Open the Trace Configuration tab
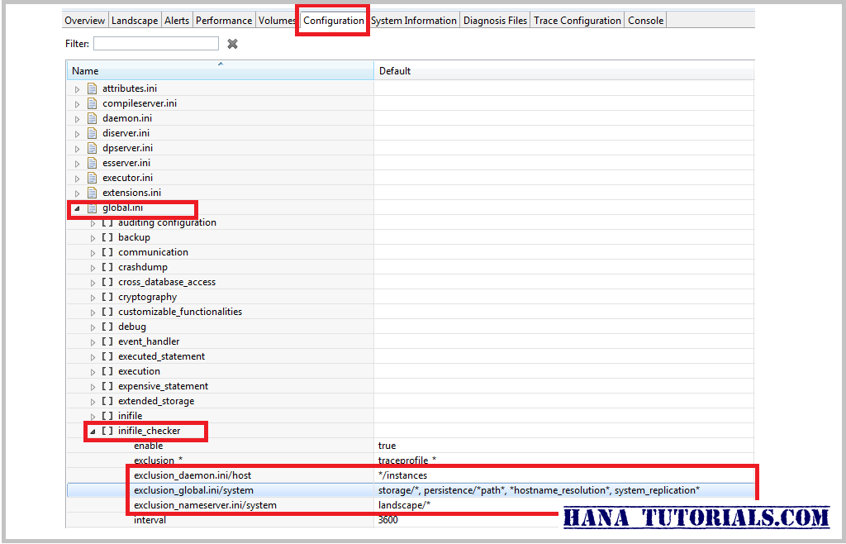Viewport: 846px width, 544px height. pos(577,19)
